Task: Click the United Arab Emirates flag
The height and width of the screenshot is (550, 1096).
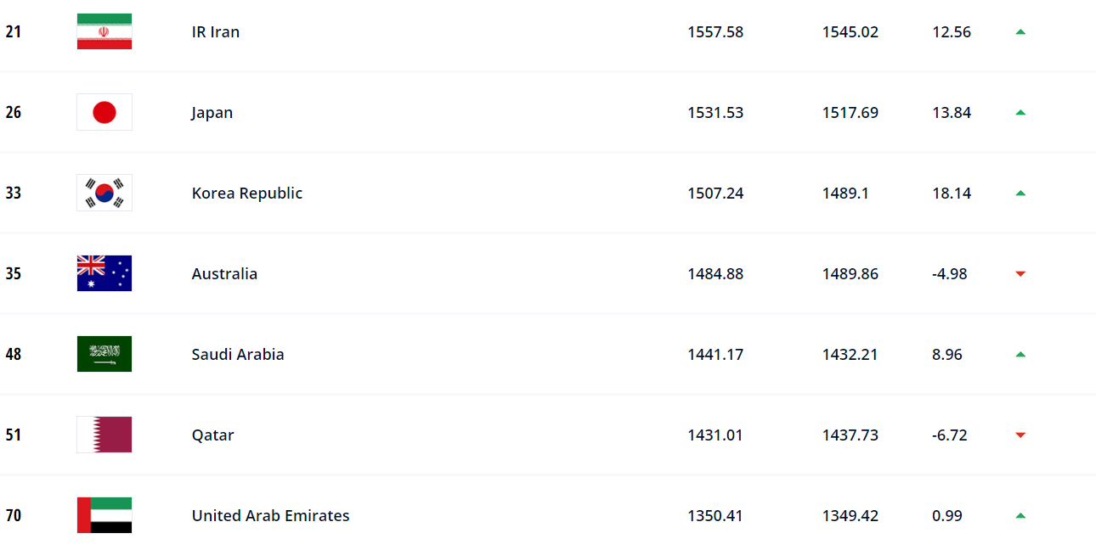Action: click(105, 515)
